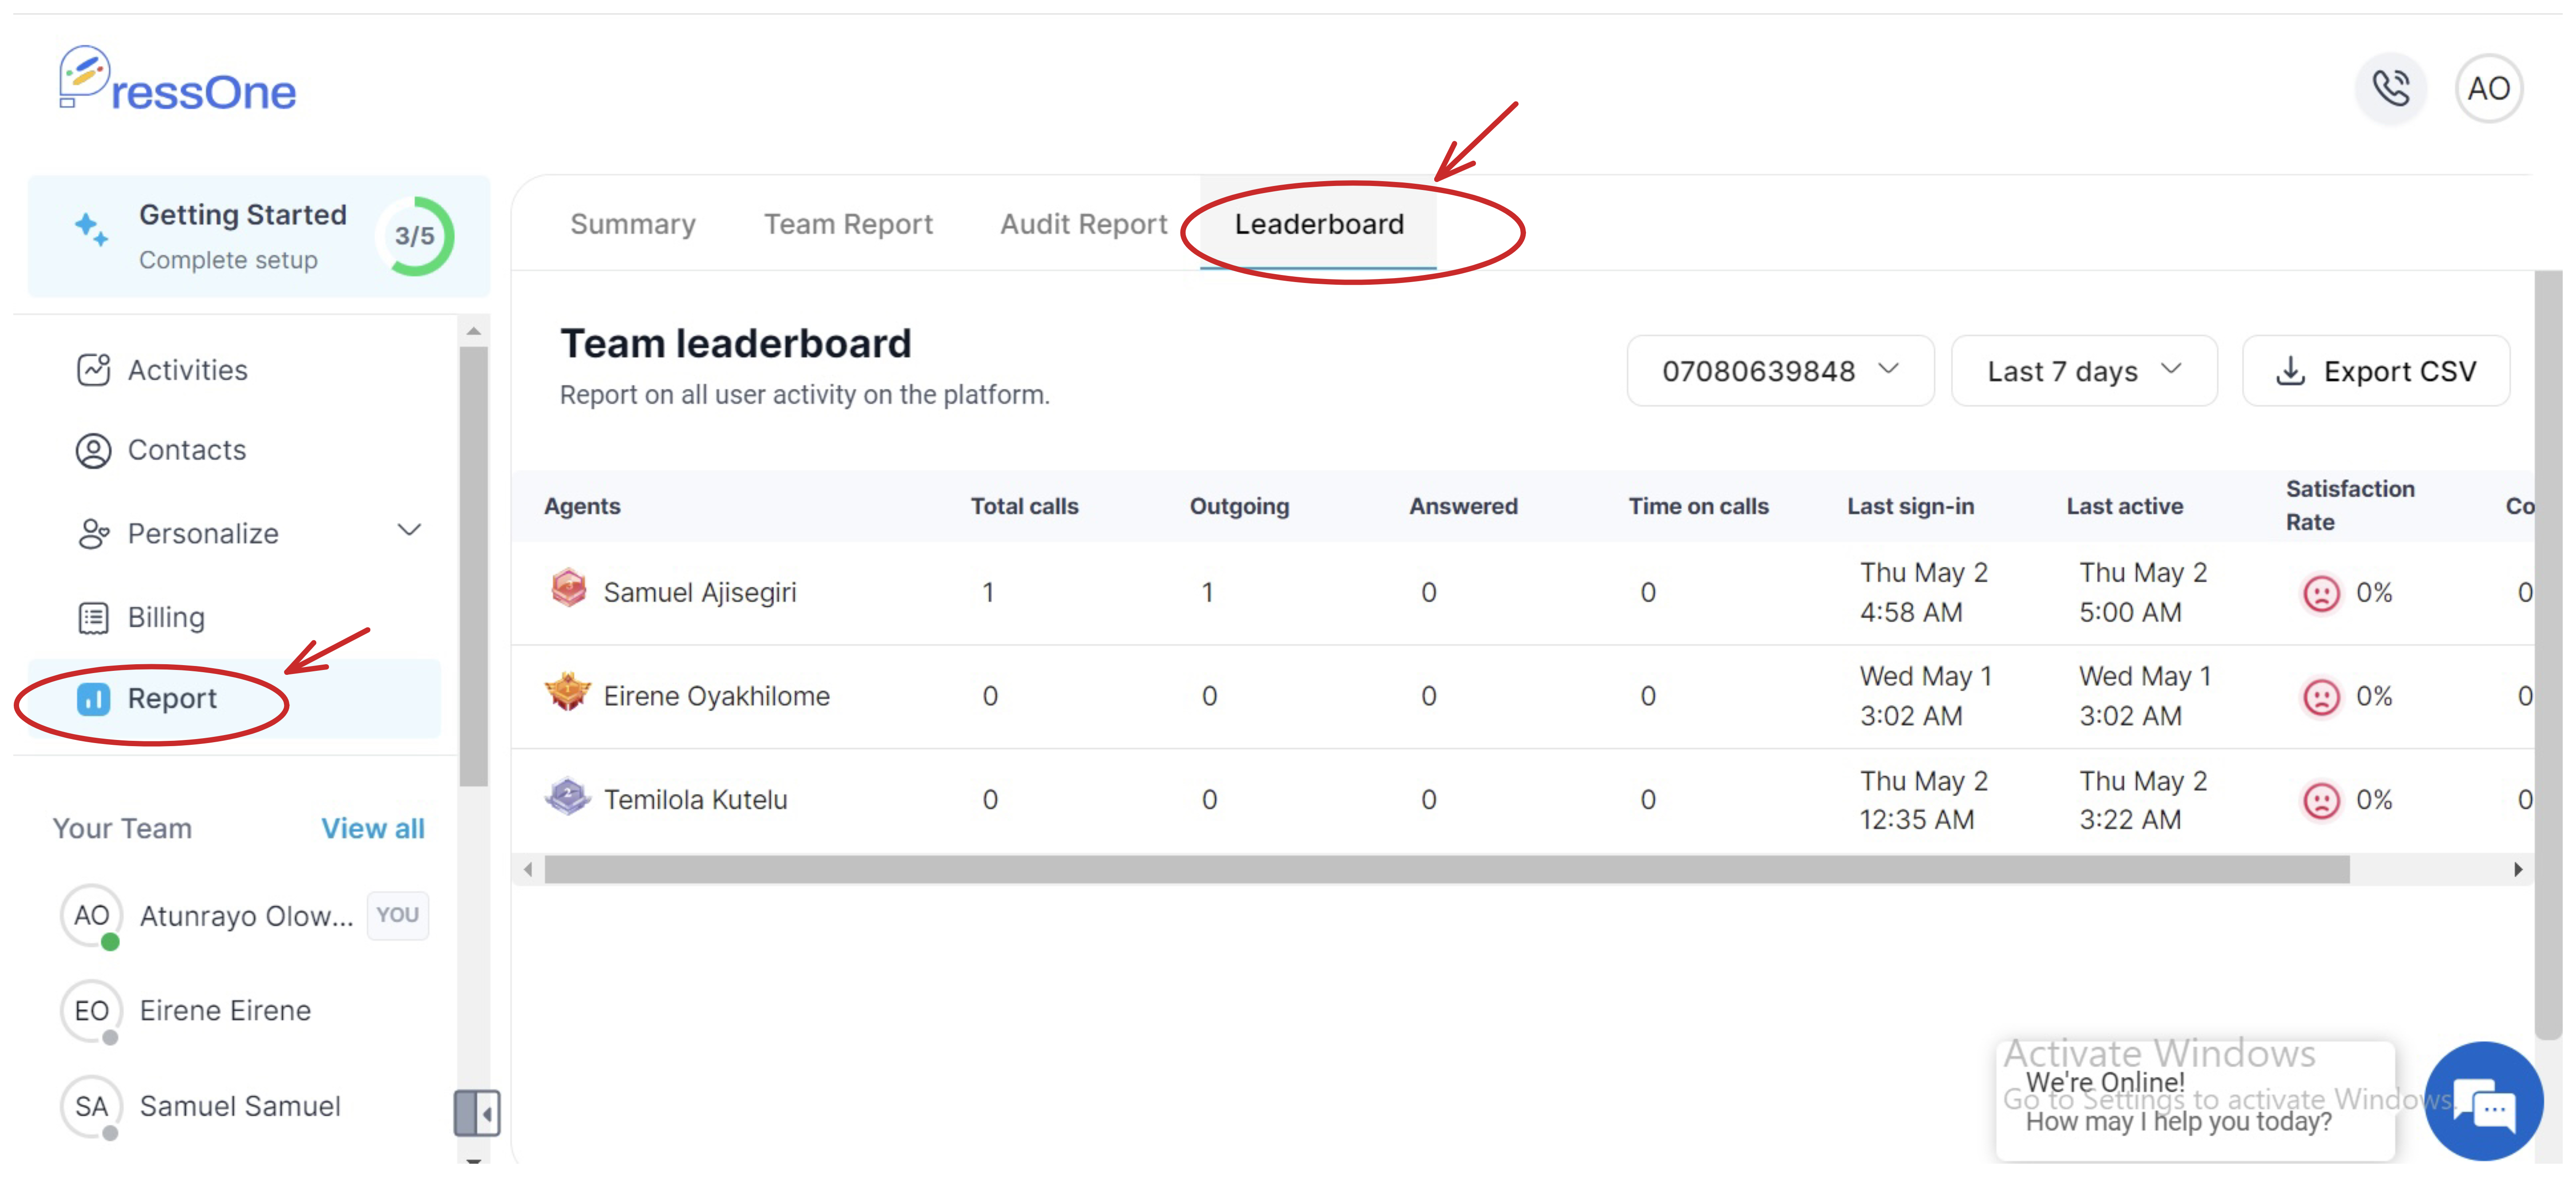The image size is (2576, 1177).
Task: Open the phone dialer icon
Action: [x=2391, y=89]
